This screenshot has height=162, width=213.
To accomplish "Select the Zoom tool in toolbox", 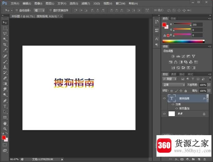I will pyautogui.click(x=5, y=129).
